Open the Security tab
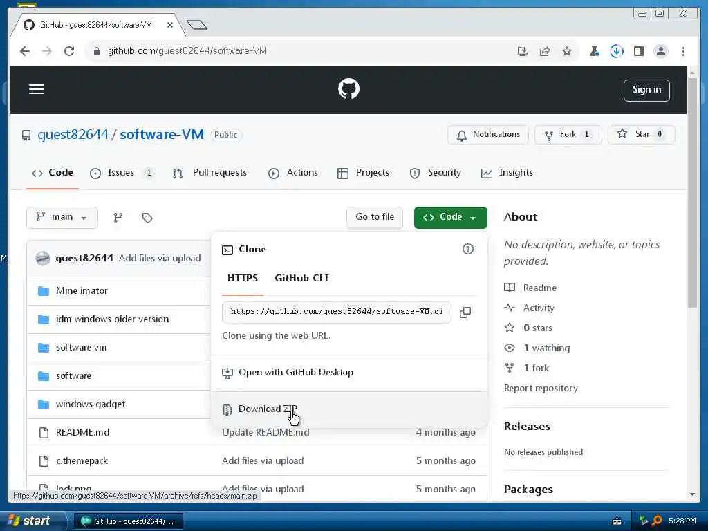Image resolution: width=708 pixels, height=531 pixels. point(436,173)
